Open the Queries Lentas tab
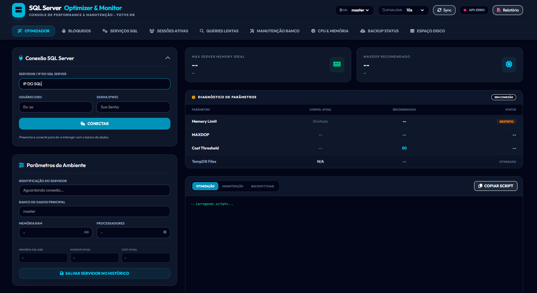Image resolution: width=537 pixels, height=293 pixels. pos(219,31)
